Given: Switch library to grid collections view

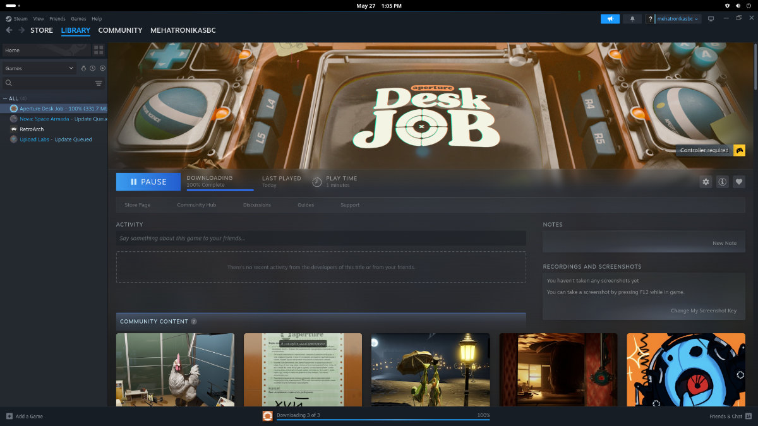Looking at the screenshot, I should click(99, 50).
